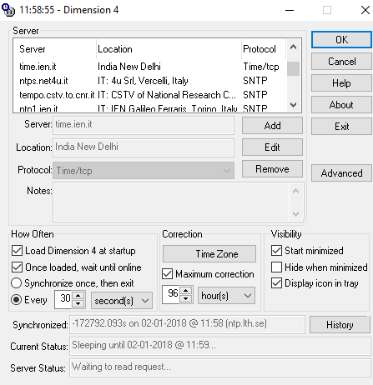The width and height of the screenshot is (373, 385).
Task: Select the ntp1.ien.it server row
Action: click(x=149, y=108)
